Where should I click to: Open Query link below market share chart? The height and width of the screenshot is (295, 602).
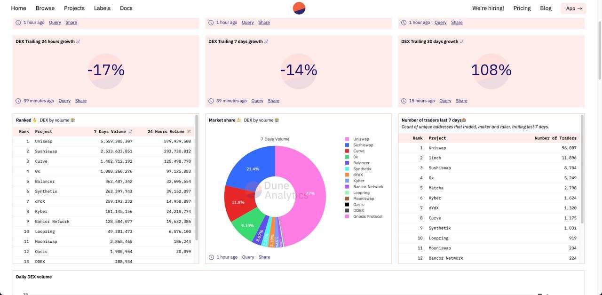coord(248,257)
